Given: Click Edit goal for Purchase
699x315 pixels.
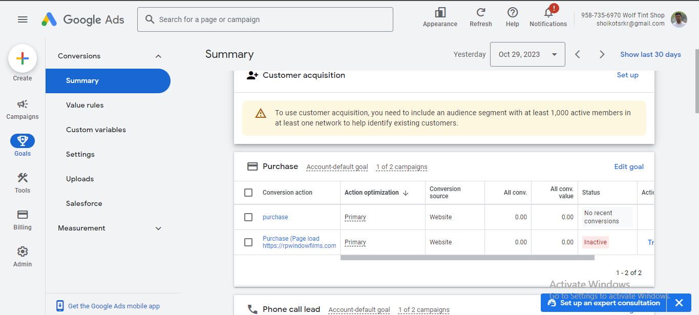Looking at the screenshot, I should pos(629,166).
